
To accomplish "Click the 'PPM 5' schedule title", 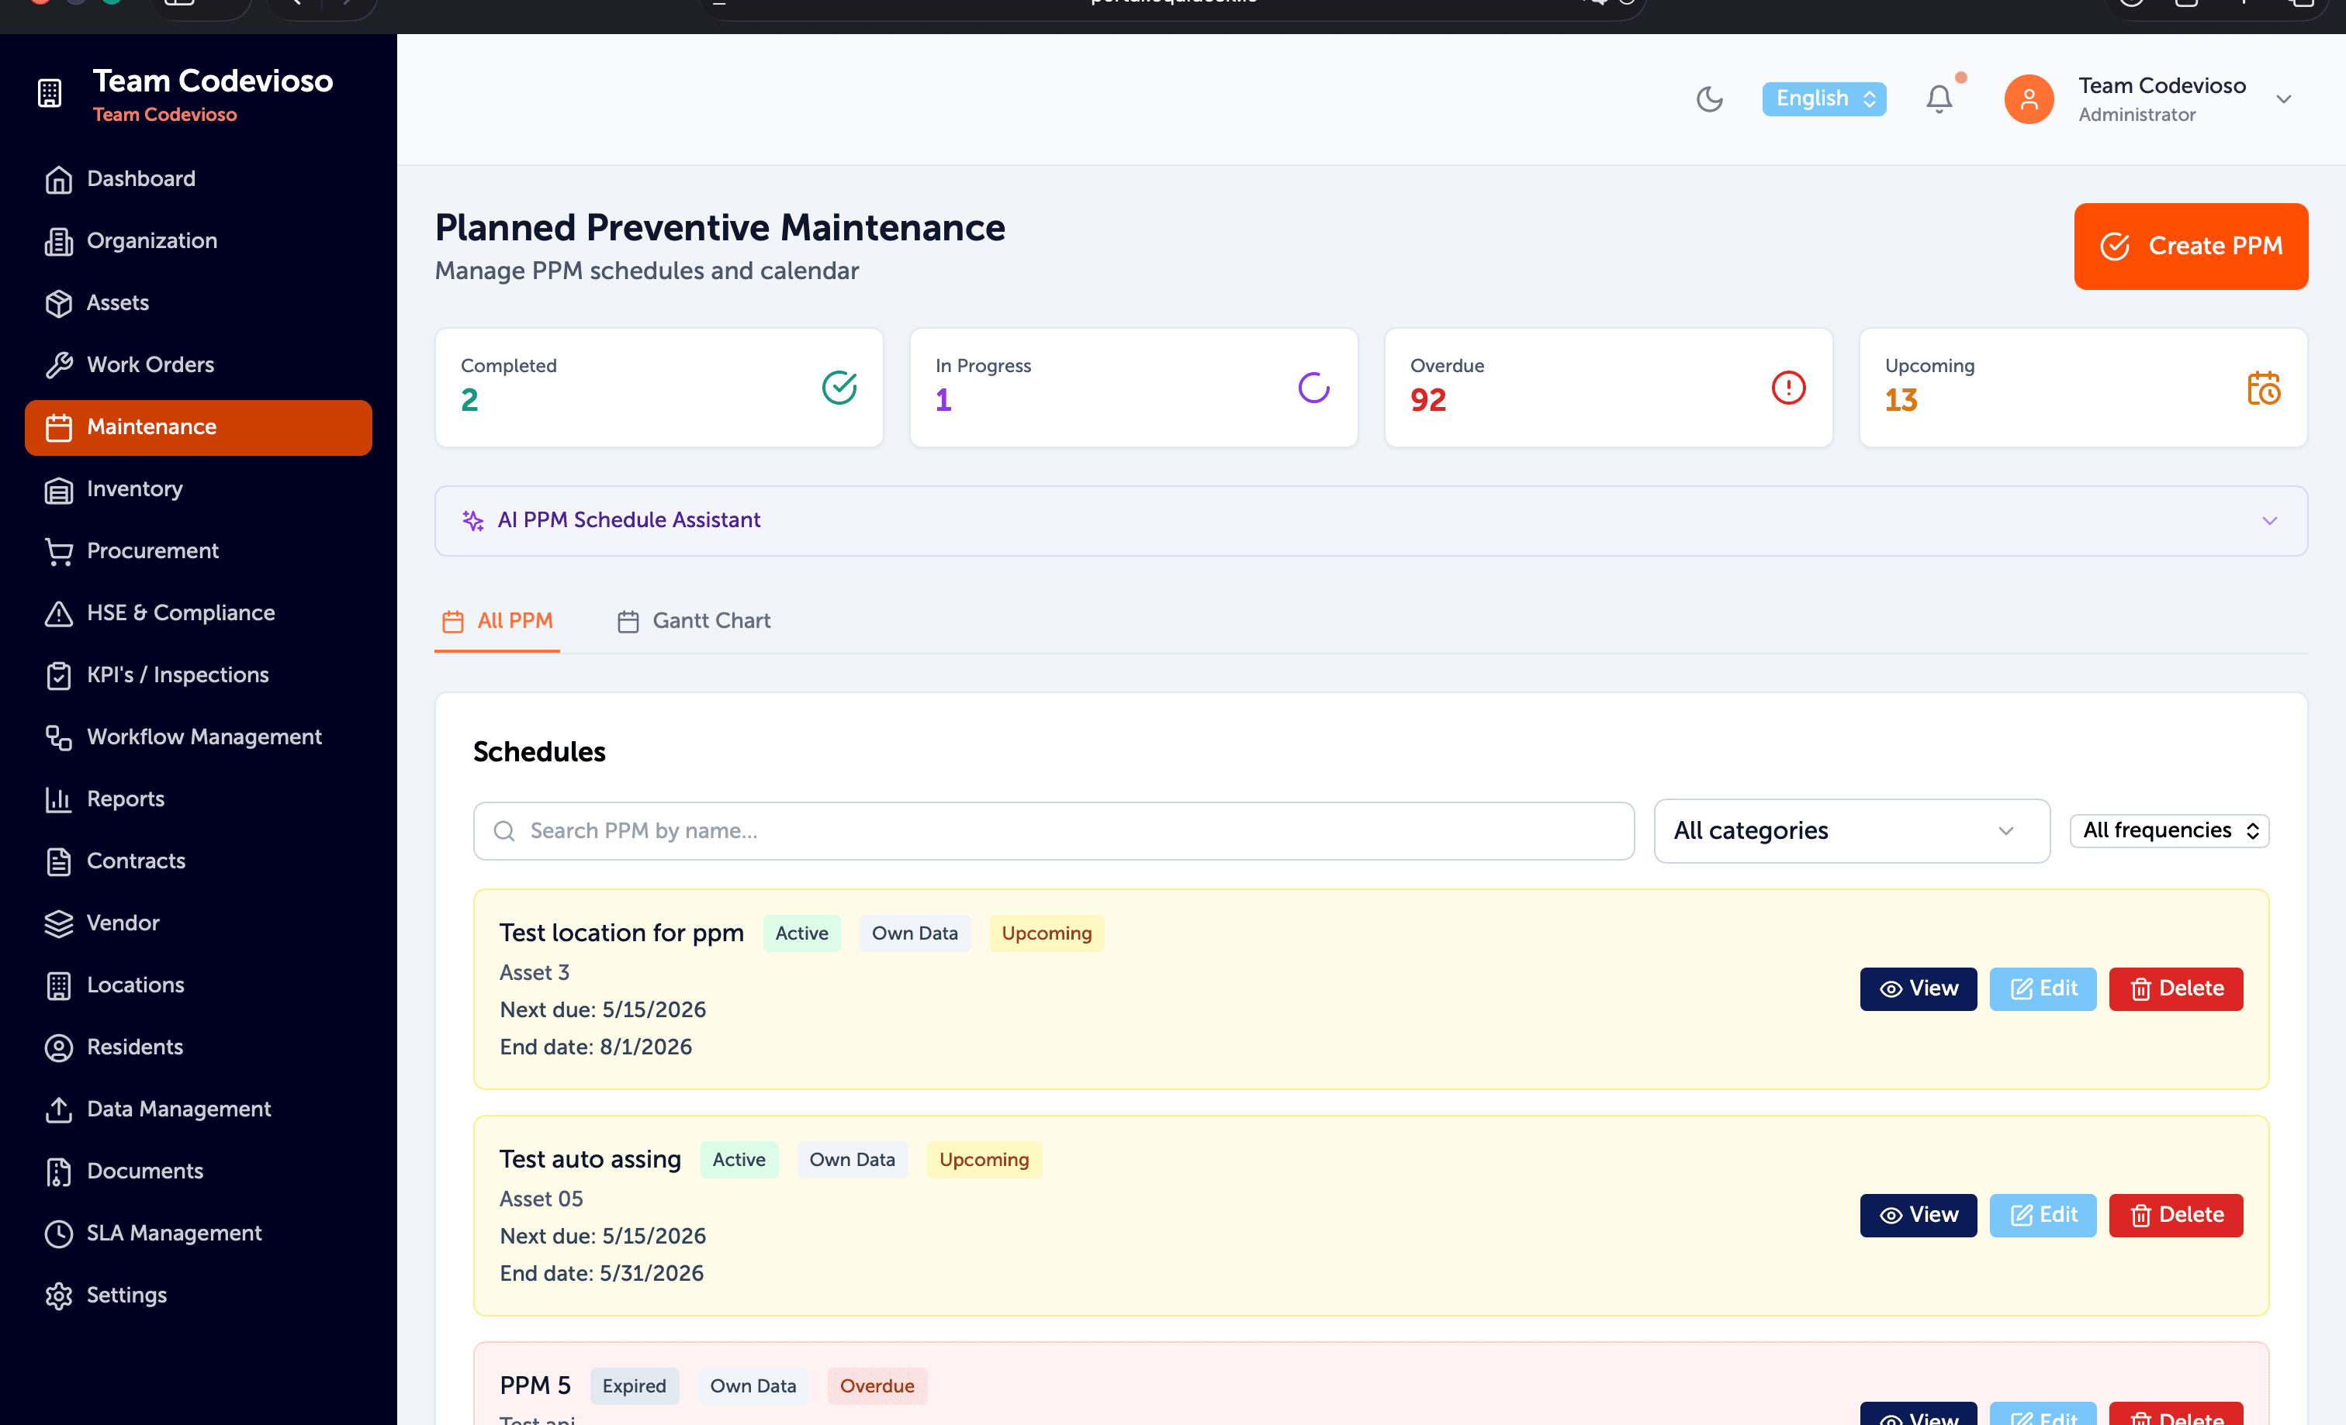I will 535,1386.
